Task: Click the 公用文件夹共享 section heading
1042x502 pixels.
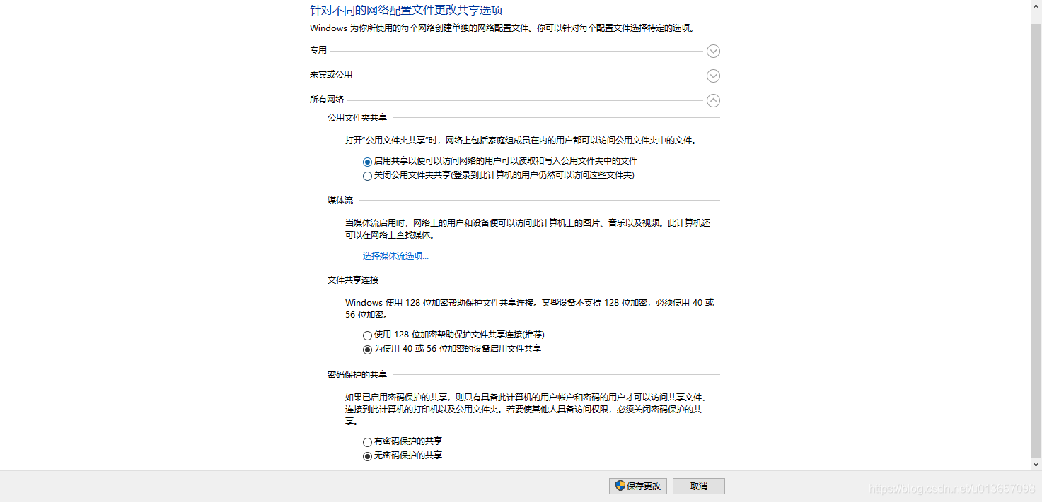Action: click(x=357, y=118)
